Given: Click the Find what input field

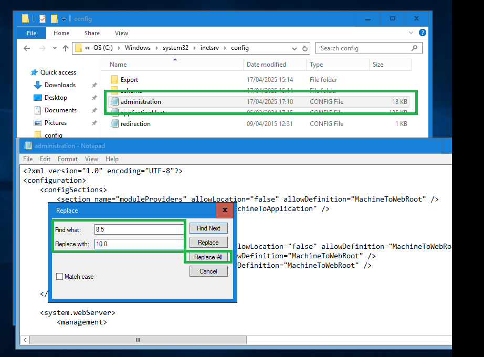Looking at the screenshot, I should 139,229.
